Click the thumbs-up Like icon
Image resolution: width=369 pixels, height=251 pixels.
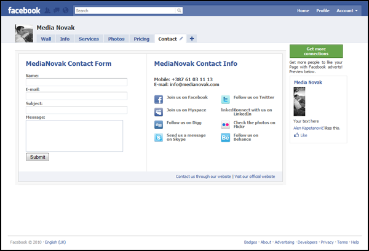(296, 135)
